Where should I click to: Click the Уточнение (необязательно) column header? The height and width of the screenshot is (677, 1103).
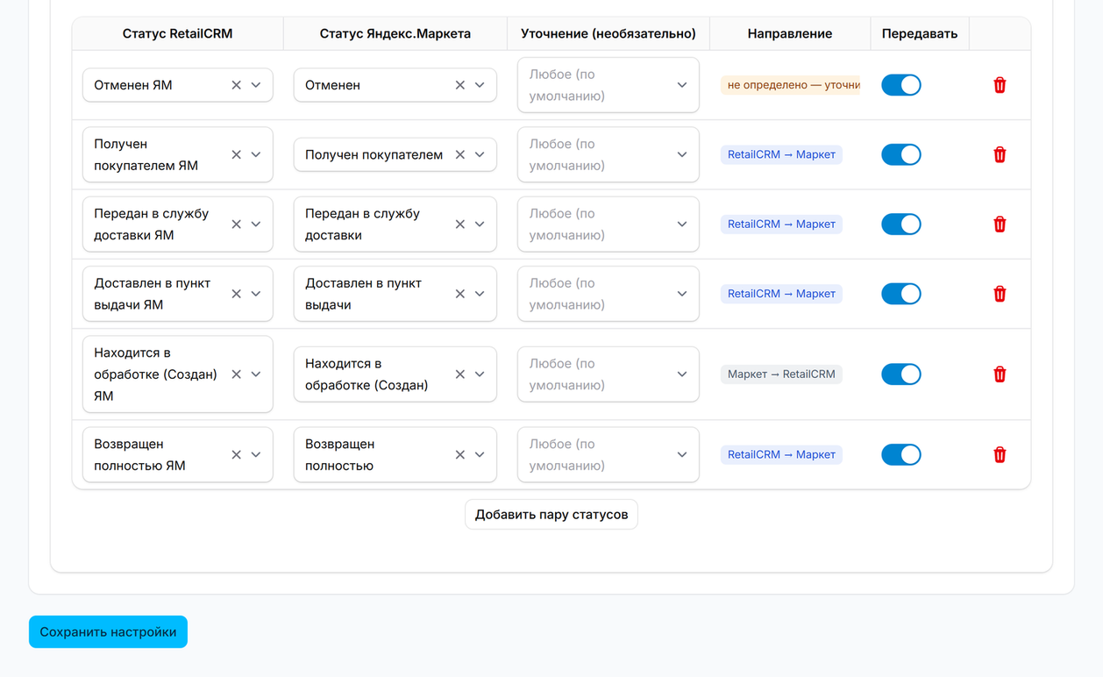[608, 34]
